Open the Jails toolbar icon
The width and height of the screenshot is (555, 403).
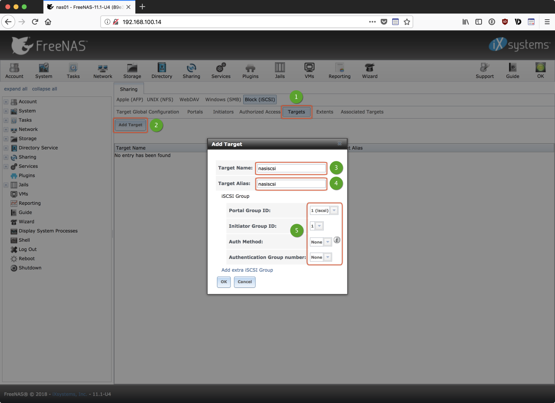tap(280, 70)
